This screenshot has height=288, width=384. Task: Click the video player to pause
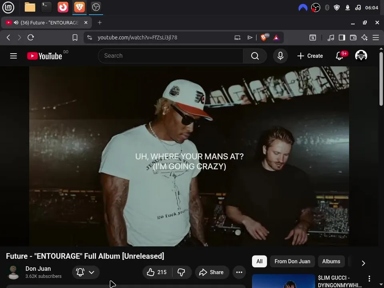(189, 156)
